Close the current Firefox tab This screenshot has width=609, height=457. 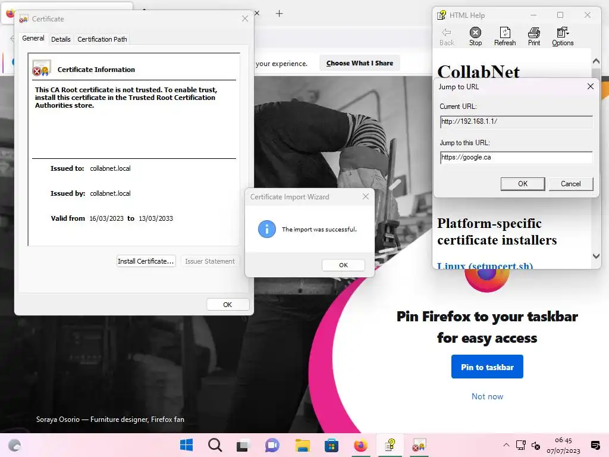tap(257, 13)
